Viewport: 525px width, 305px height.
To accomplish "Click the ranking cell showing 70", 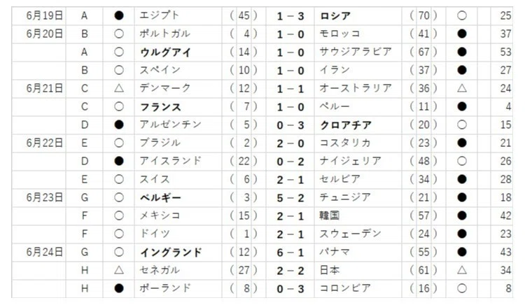I will [x=423, y=15].
